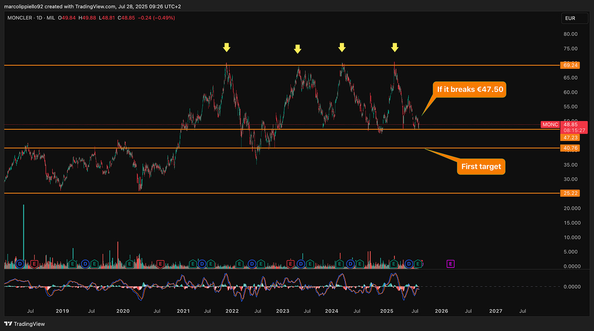Screen dimensions: 594x331
Task: Click the leftmost blue dividend D marker
Action: (20, 264)
